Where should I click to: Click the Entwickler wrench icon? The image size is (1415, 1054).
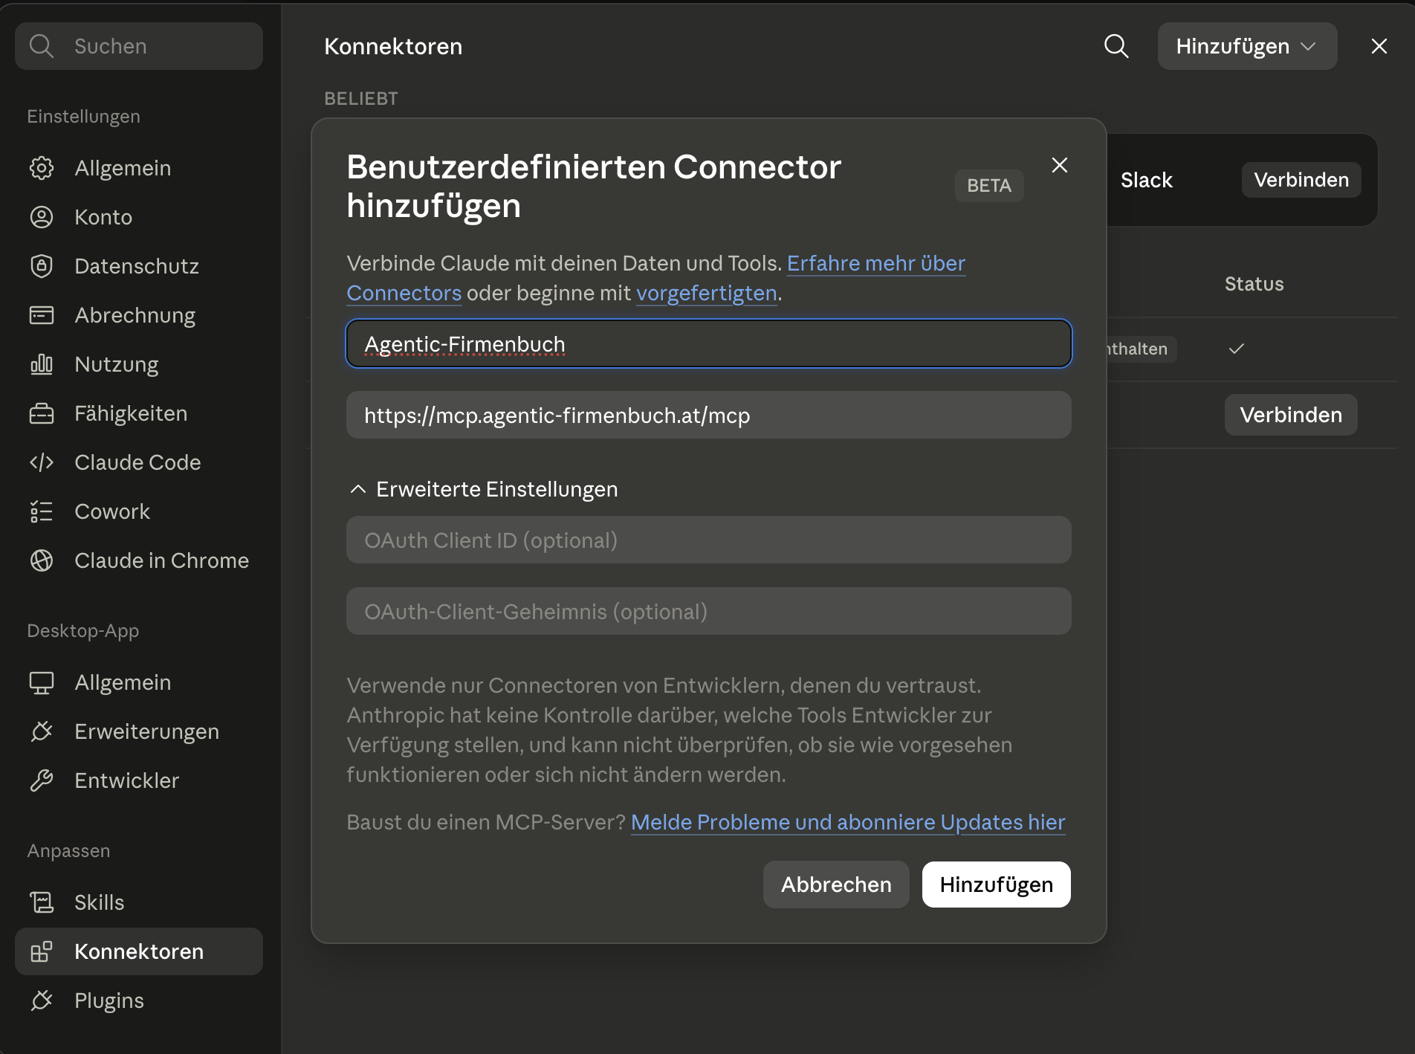(42, 780)
